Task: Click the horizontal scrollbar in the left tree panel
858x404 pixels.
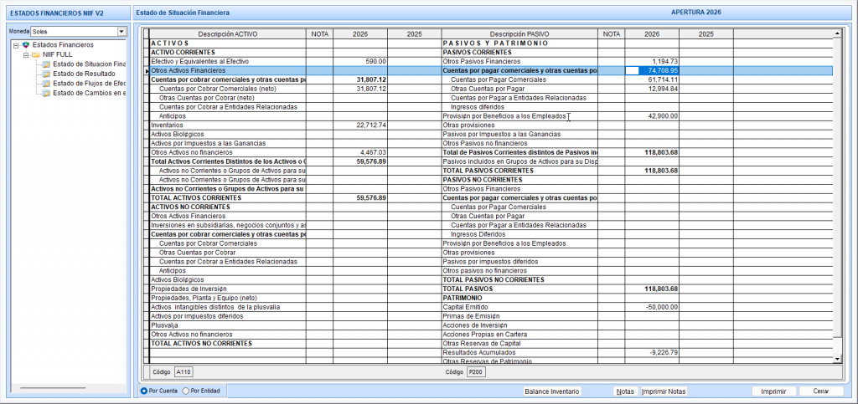Action: (53, 388)
